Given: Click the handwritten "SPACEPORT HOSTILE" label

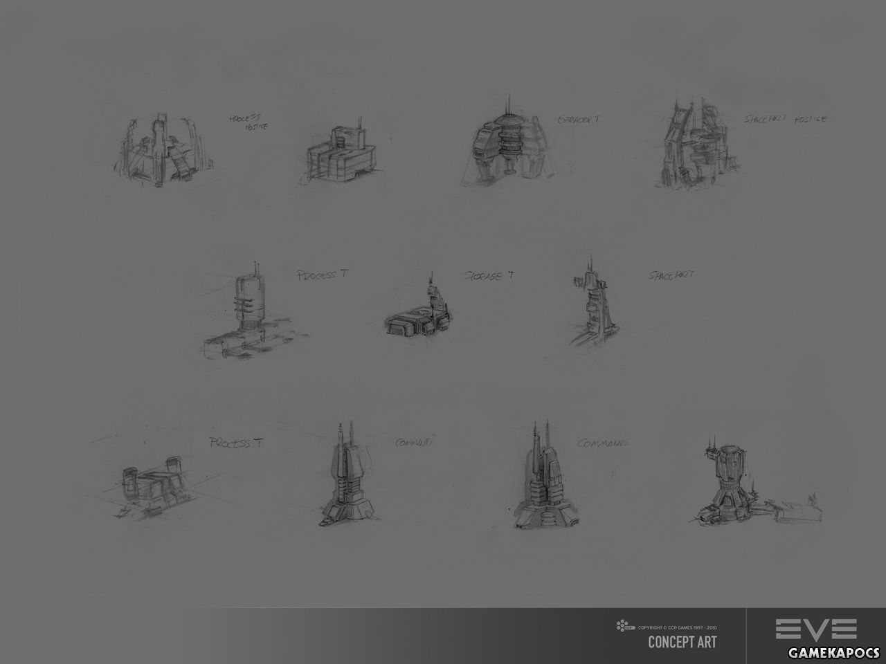Looking at the screenshot, I should pyautogui.click(x=785, y=119).
